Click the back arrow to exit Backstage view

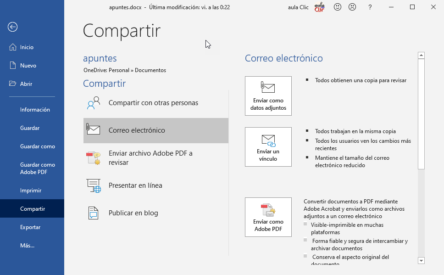coord(12,27)
